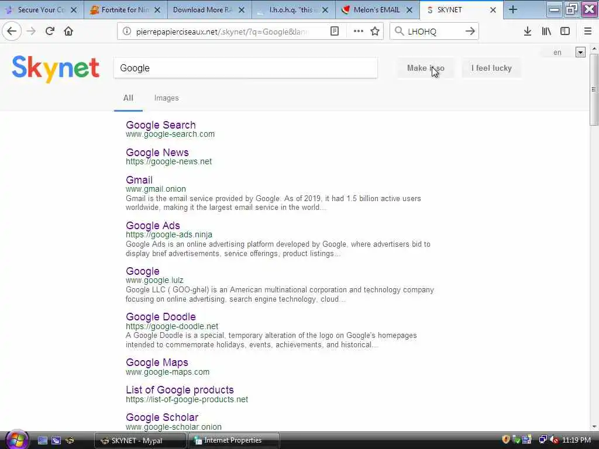Open the browser home page
This screenshot has width=599, height=449.
(68, 32)
